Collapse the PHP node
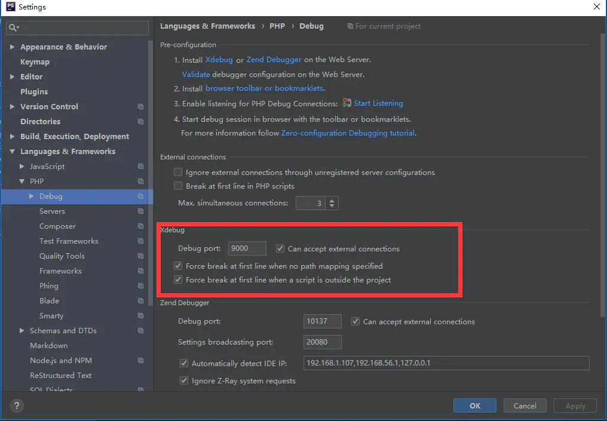Image resolution: width=607 pixels, height=421 pixels. (22, 181)
